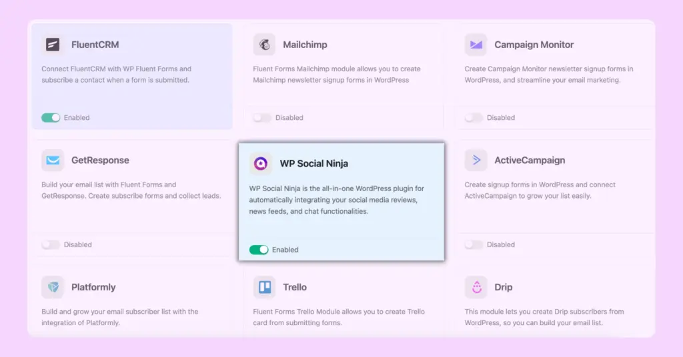Image resolution: width=683 pixels, height=357 pixels.
Task: Turn on the Campaign Monitor toggle
Action: [474, 118]
